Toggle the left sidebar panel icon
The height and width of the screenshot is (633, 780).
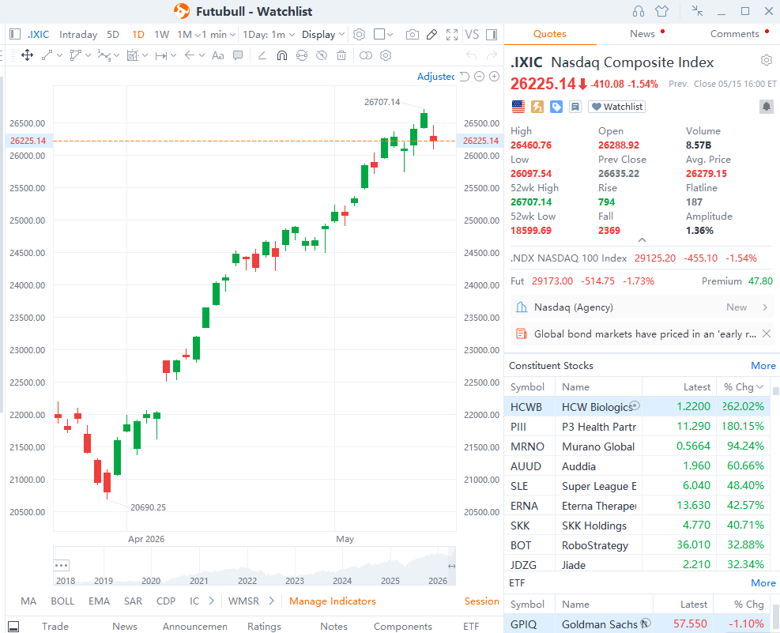15,34
